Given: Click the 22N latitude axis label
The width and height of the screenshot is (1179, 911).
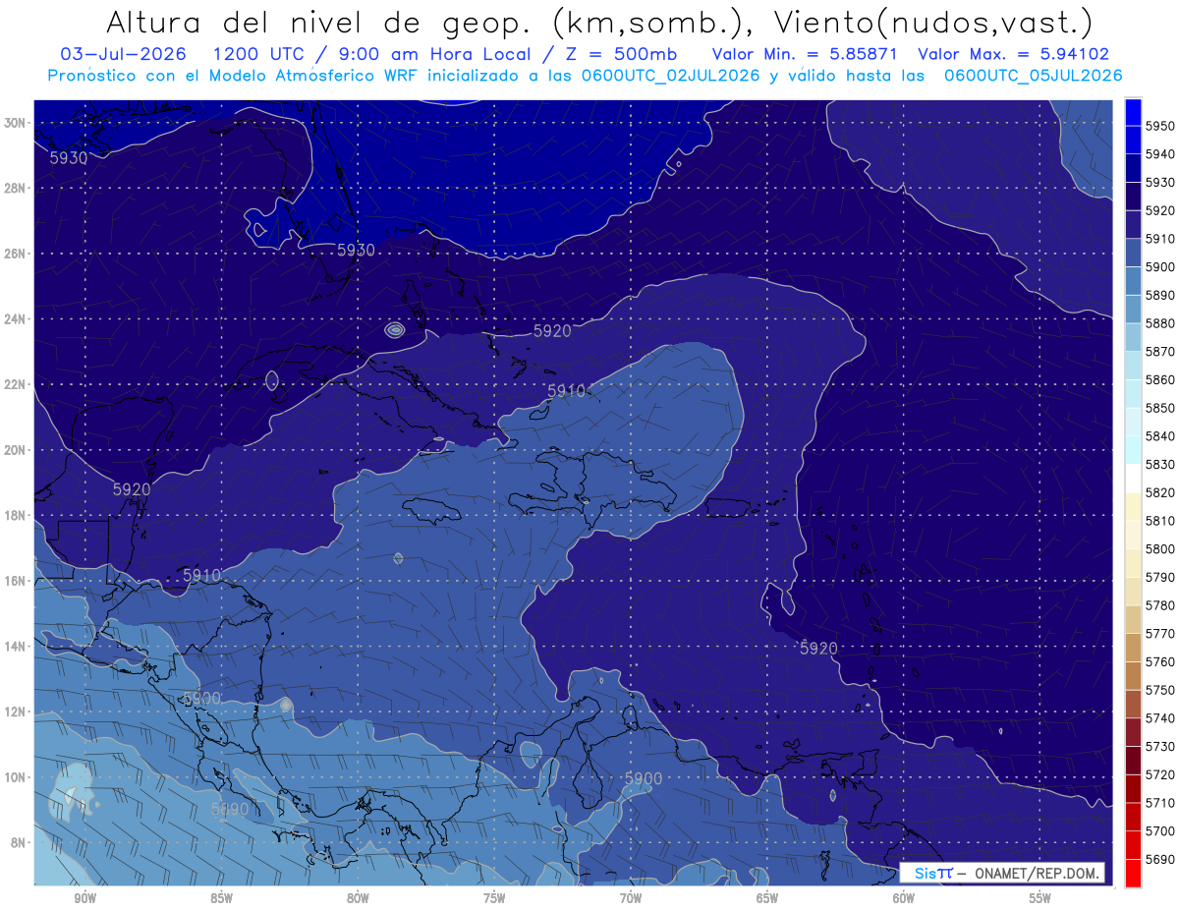Looking at the screenshot, I should point(17,384).
